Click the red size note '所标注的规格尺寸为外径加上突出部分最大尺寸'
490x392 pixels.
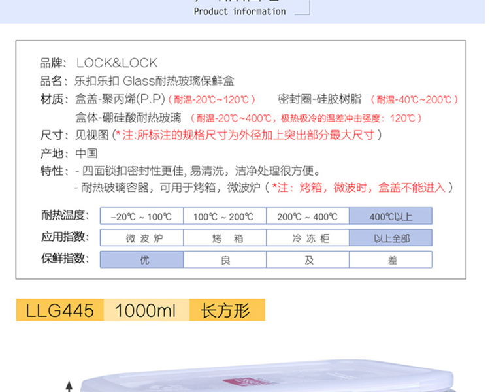256,135
